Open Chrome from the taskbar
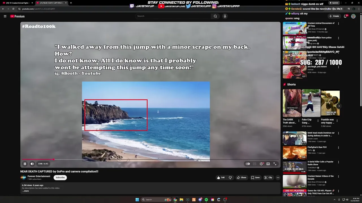This screenshot has height=203, width=362. click(175, 200)
